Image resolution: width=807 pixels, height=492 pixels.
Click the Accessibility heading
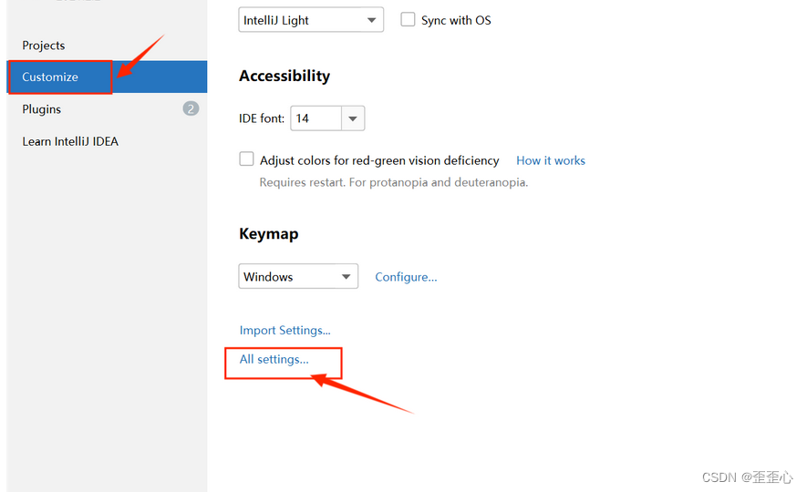(285, 76)
